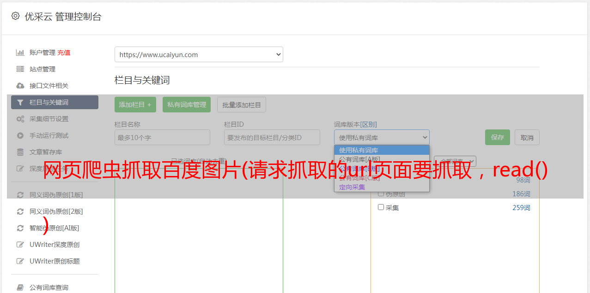Open the UWriter深度原创 sidebar item
Image resolution: width=590 pixels, height=293 pixels.
(55, 245)
